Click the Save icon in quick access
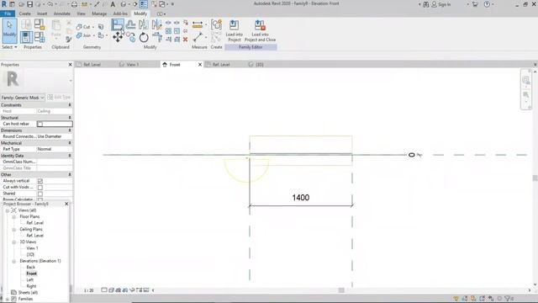The width and height of the screenshot is (538, 303). coord(30,4)
